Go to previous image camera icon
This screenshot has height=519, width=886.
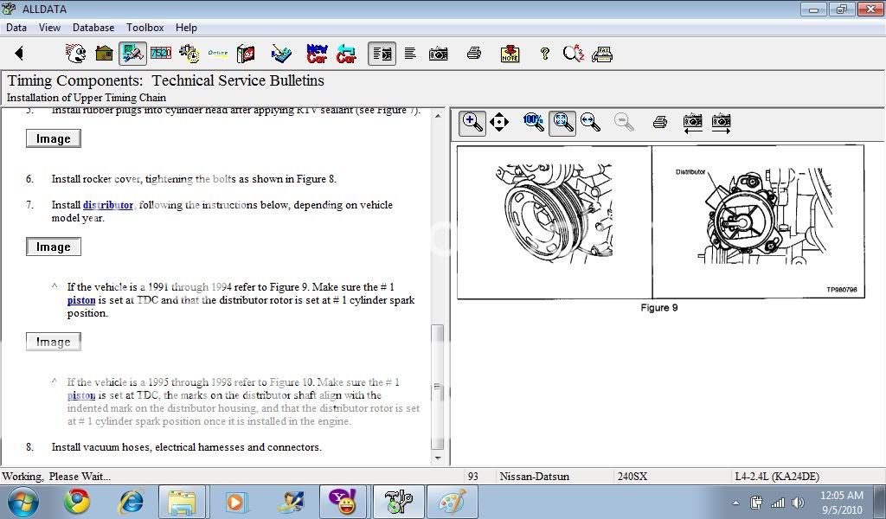(692, 122)
